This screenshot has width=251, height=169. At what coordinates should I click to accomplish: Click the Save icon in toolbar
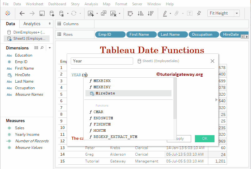(x=42, y=13)
